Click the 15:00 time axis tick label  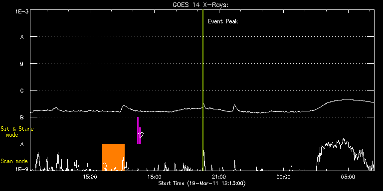coord(90,176)
